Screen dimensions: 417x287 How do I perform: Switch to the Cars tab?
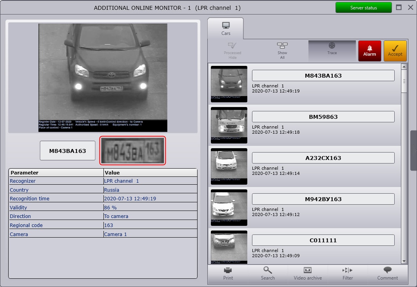click(x=226, y=29)
